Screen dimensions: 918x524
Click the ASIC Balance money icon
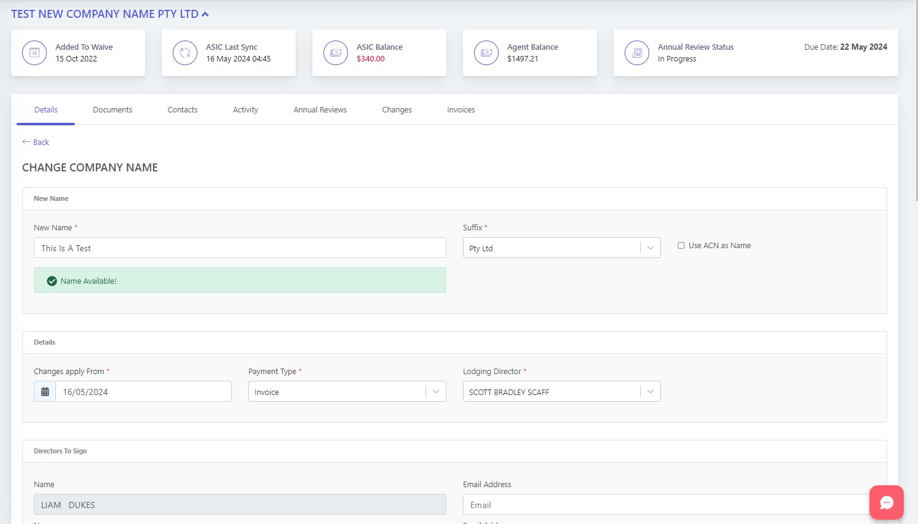click(x=336, y=53)
